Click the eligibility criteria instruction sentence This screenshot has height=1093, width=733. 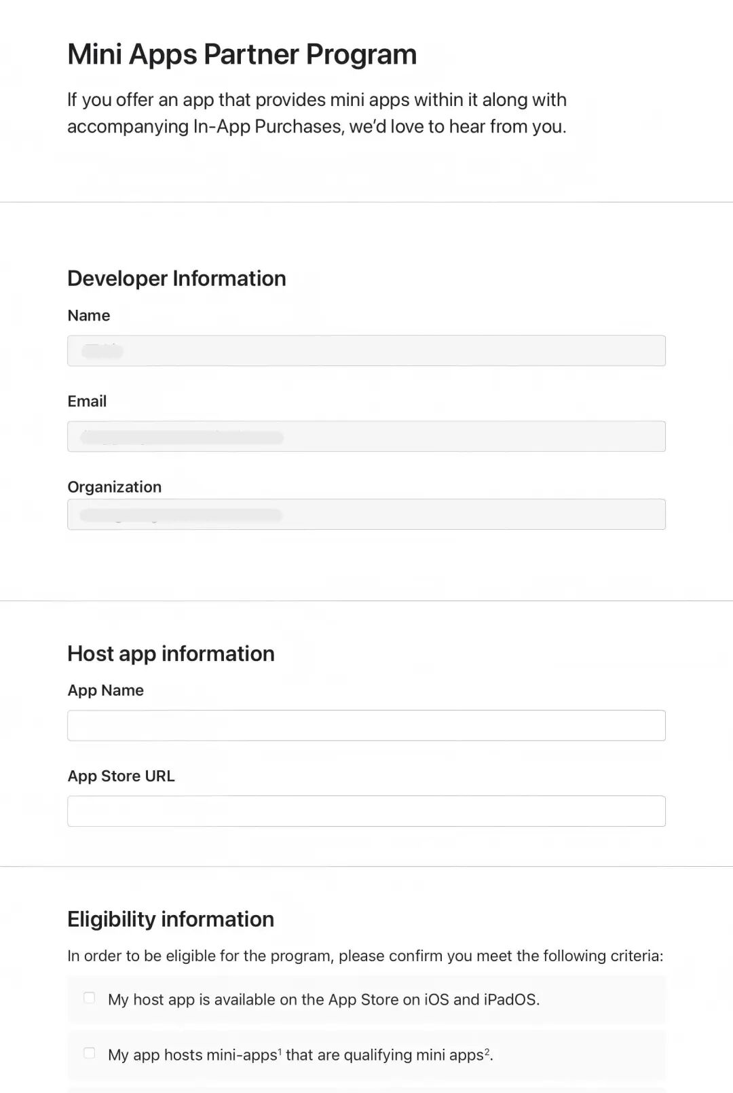(x=365, y=956)
